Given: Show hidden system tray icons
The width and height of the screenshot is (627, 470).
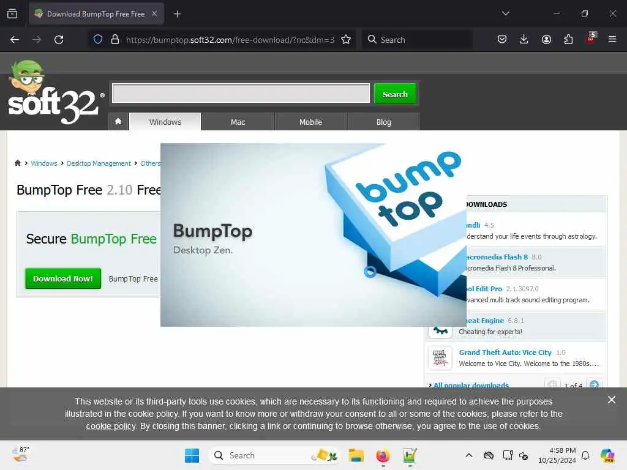Looking at the screenshot, I should tap(469, 455).
